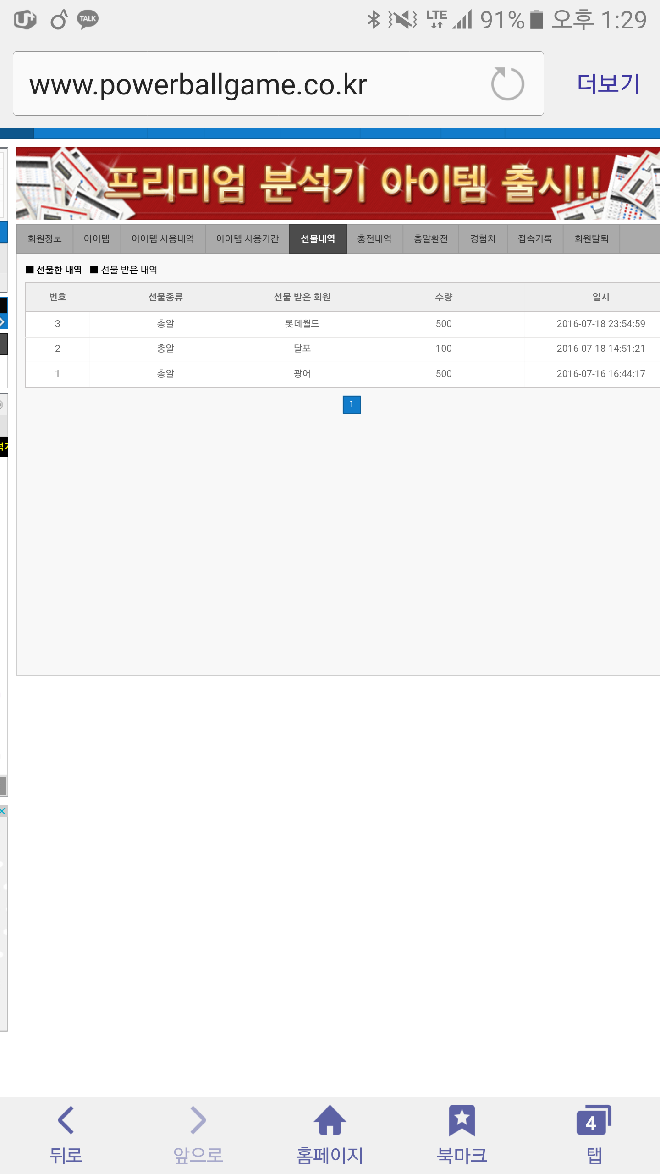Image resolution: width=660 pixels, height=1174 pixels.
Task: Show 선물한 내역 list
Action: (54, 270)
